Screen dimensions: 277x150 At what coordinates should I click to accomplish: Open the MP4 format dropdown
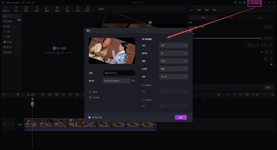click(173, 45)
